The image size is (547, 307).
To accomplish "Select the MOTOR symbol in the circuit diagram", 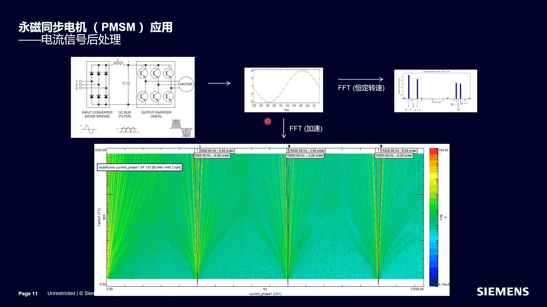I will 187,84.
